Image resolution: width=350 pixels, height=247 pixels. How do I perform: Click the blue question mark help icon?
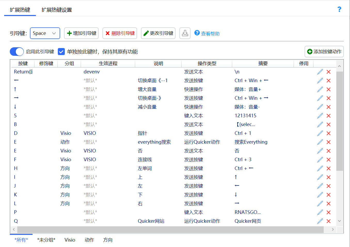point(339,9)
